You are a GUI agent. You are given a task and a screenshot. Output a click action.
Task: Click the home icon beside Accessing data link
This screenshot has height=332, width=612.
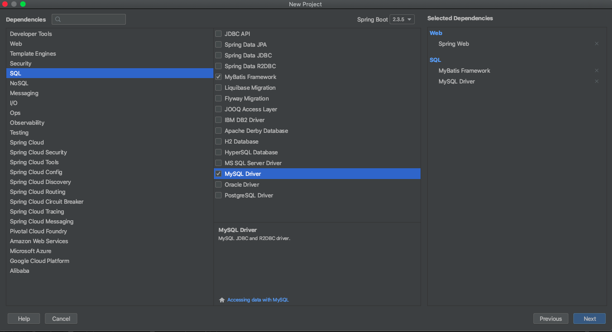pyautogui.click(x=222, y=300)
